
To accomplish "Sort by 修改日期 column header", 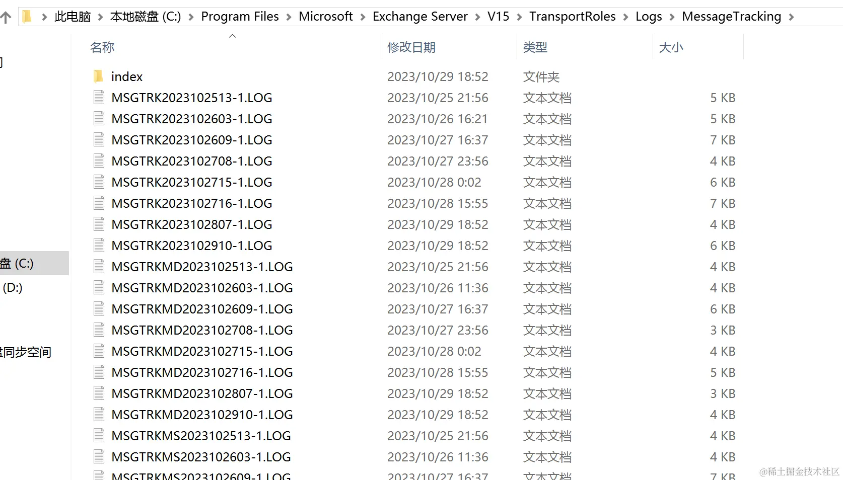I will click(411, 47).
